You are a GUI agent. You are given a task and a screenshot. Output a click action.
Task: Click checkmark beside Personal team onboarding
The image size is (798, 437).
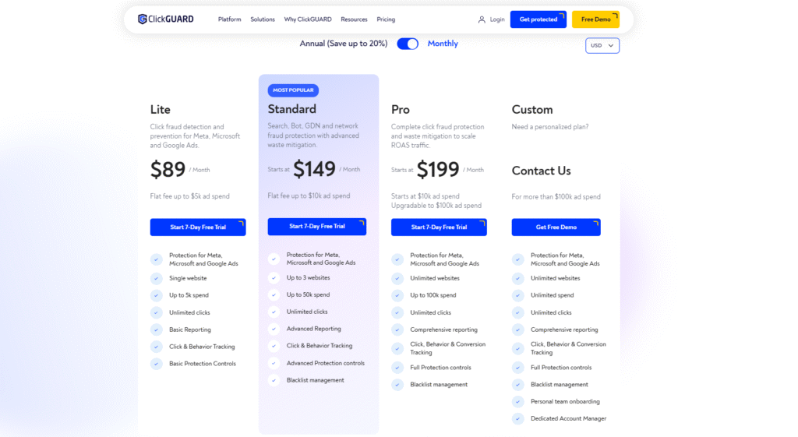click(517, 401)
